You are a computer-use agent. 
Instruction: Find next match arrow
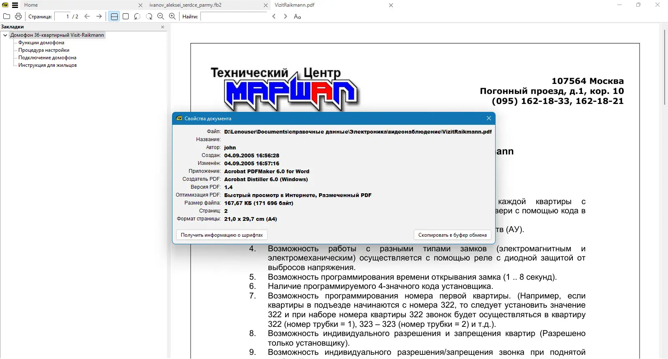pos(286,16)
